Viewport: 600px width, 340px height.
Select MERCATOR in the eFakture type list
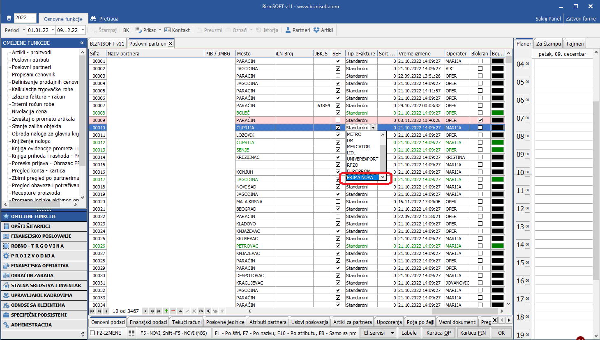pyautogui.click(x=358, y=147)
